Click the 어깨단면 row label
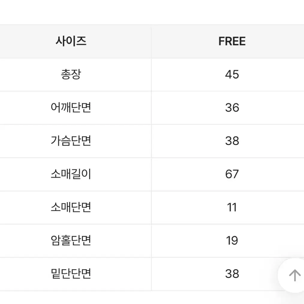 pyautogui.click(x=71, y=108)
